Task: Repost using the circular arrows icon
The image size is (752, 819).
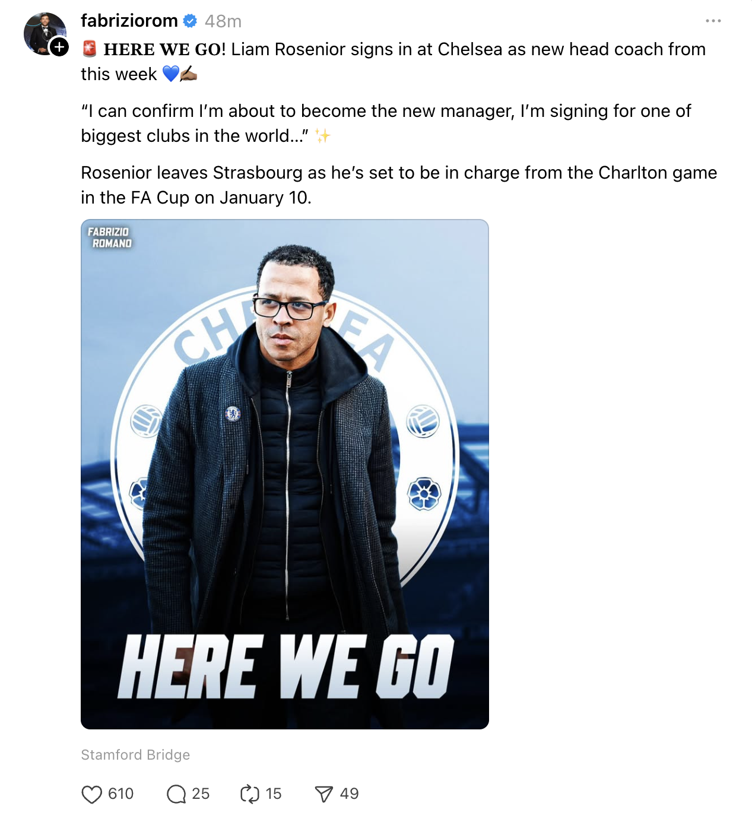Action: (x=250, y=794)
